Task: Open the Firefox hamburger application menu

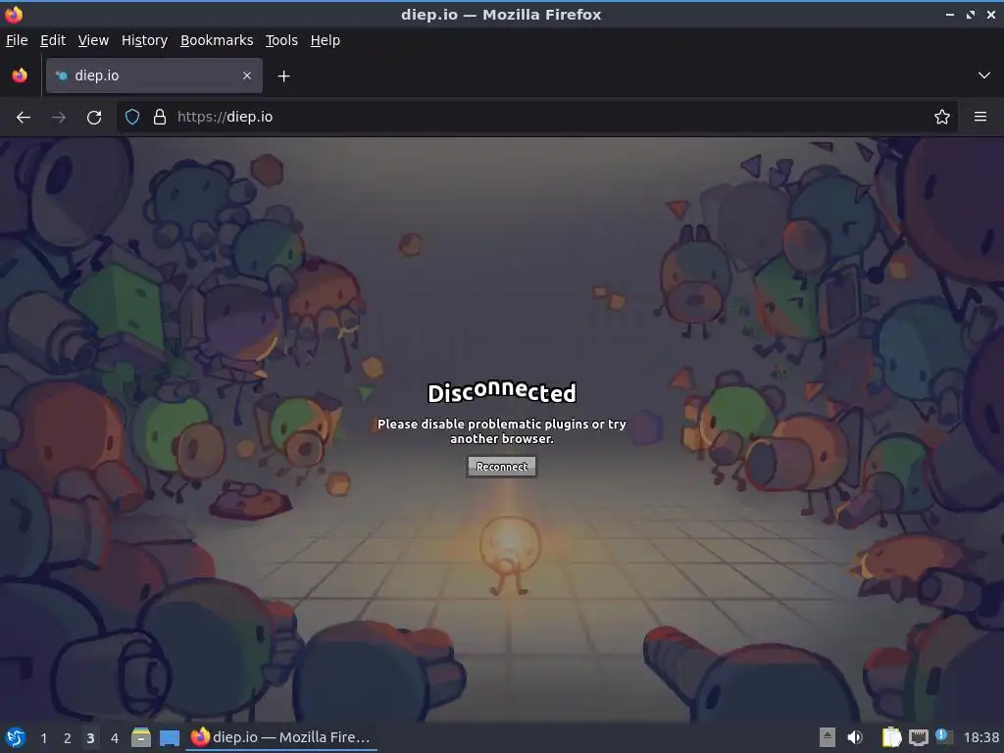Action: (980, 118)
